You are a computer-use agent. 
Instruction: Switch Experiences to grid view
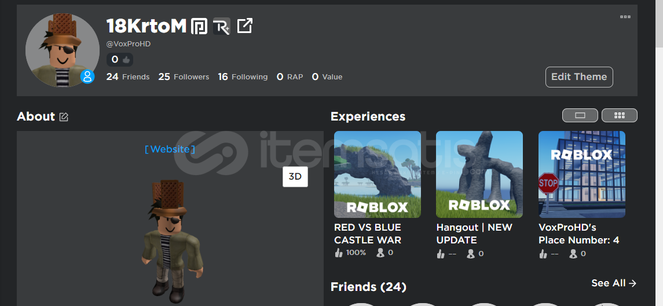click(619, 115)
